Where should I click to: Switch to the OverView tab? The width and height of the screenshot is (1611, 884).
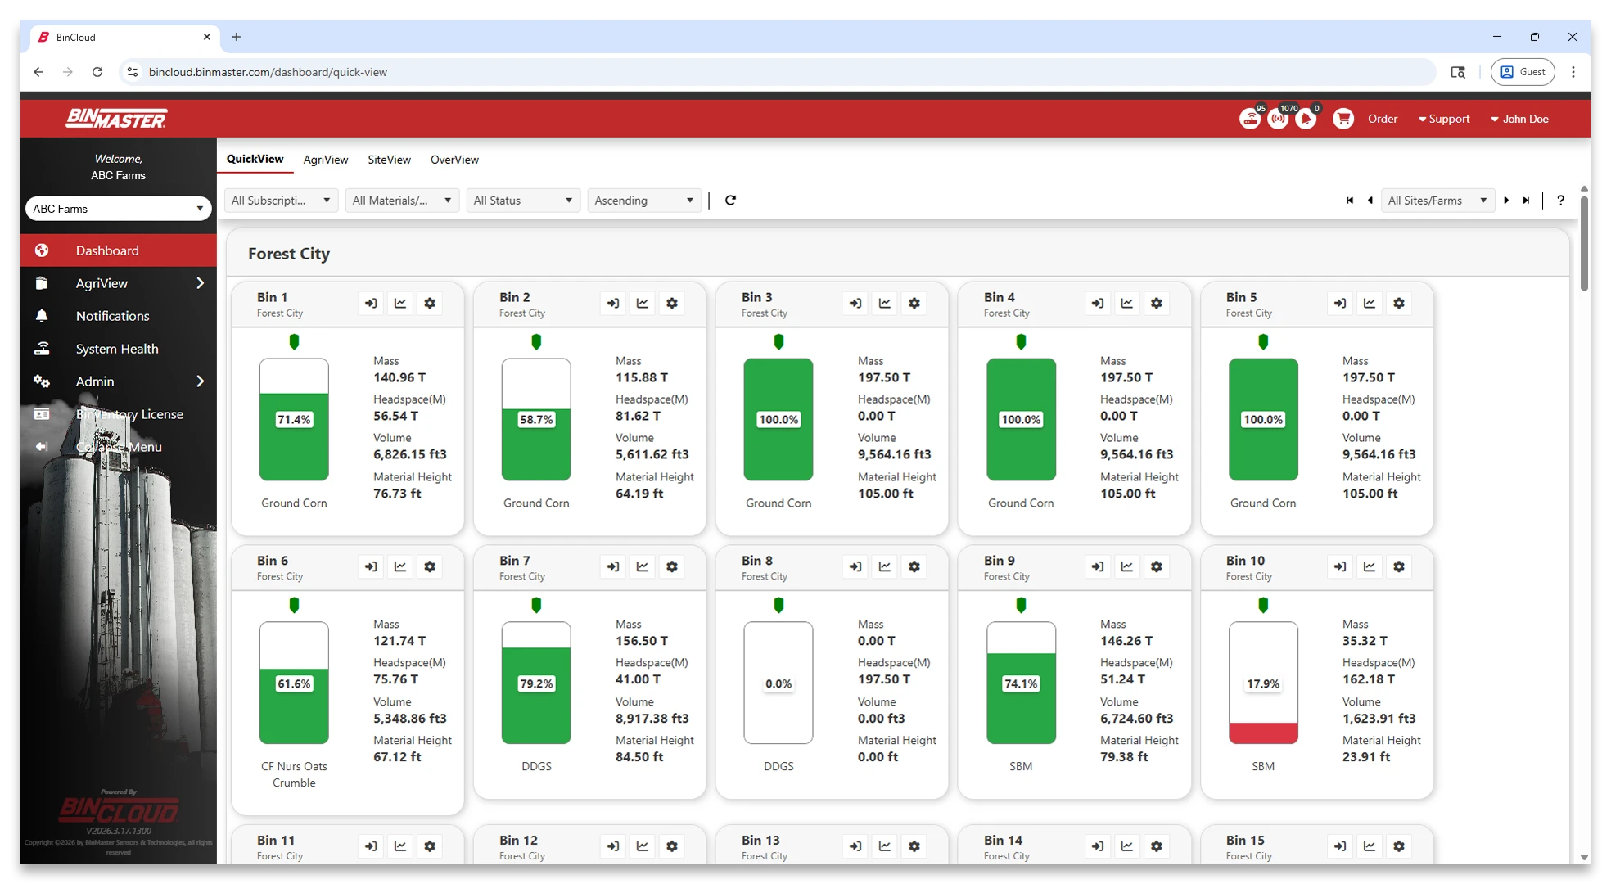(454, 160)
